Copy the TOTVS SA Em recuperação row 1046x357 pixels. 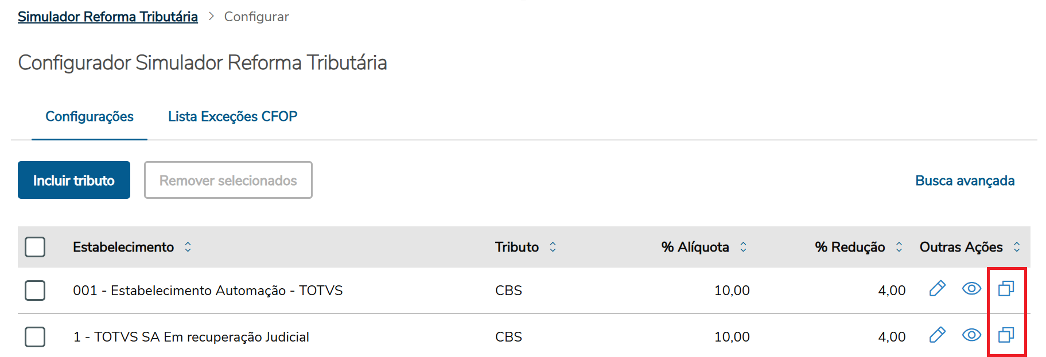click(1006, 335)
